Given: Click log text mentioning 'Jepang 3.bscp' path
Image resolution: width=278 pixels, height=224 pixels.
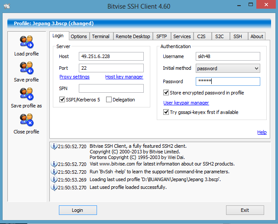Looking at the screenshot, I should [155, 179].
